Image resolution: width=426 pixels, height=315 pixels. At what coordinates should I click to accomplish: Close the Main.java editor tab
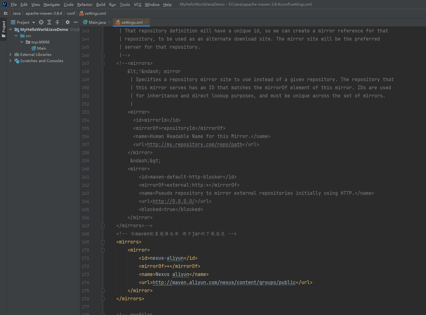point(109,22)
